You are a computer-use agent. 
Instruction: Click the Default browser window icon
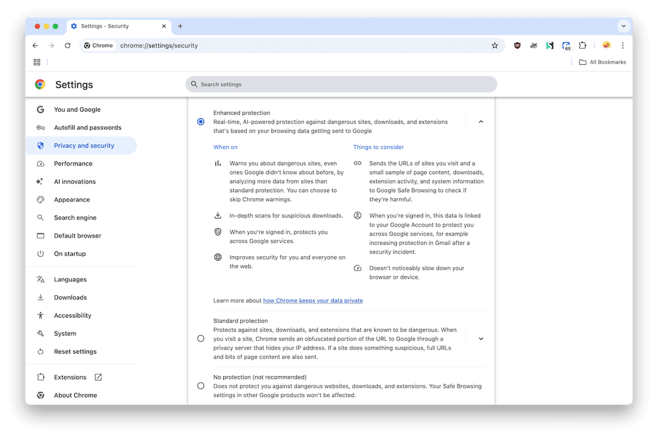tap(41, 236)
